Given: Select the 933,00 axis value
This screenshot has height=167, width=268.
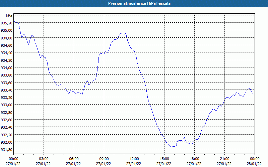Looking at the screenshot, I should (6, 105).
